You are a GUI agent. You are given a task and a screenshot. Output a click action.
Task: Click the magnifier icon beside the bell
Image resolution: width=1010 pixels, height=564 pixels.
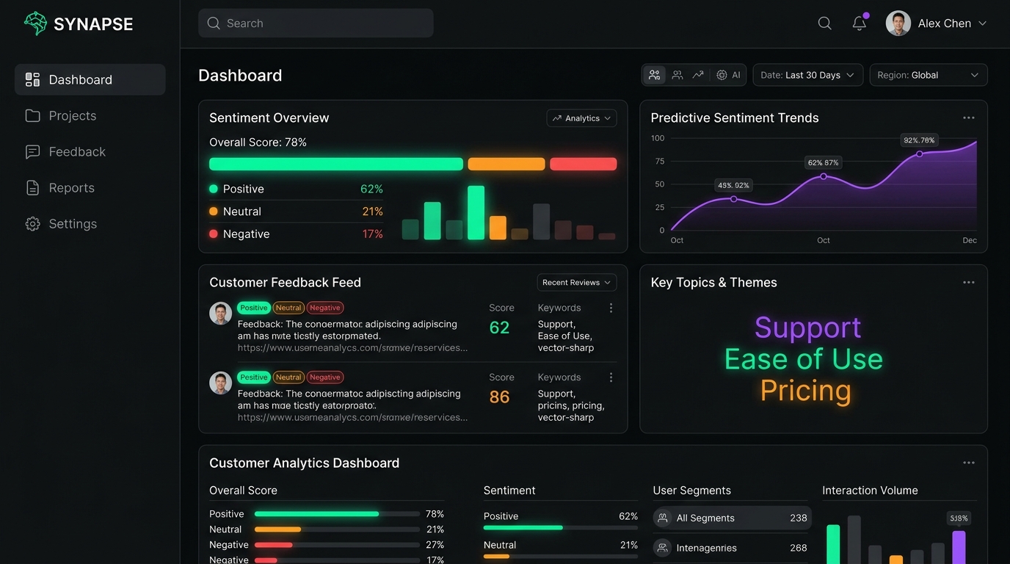[x=825, y=23]
